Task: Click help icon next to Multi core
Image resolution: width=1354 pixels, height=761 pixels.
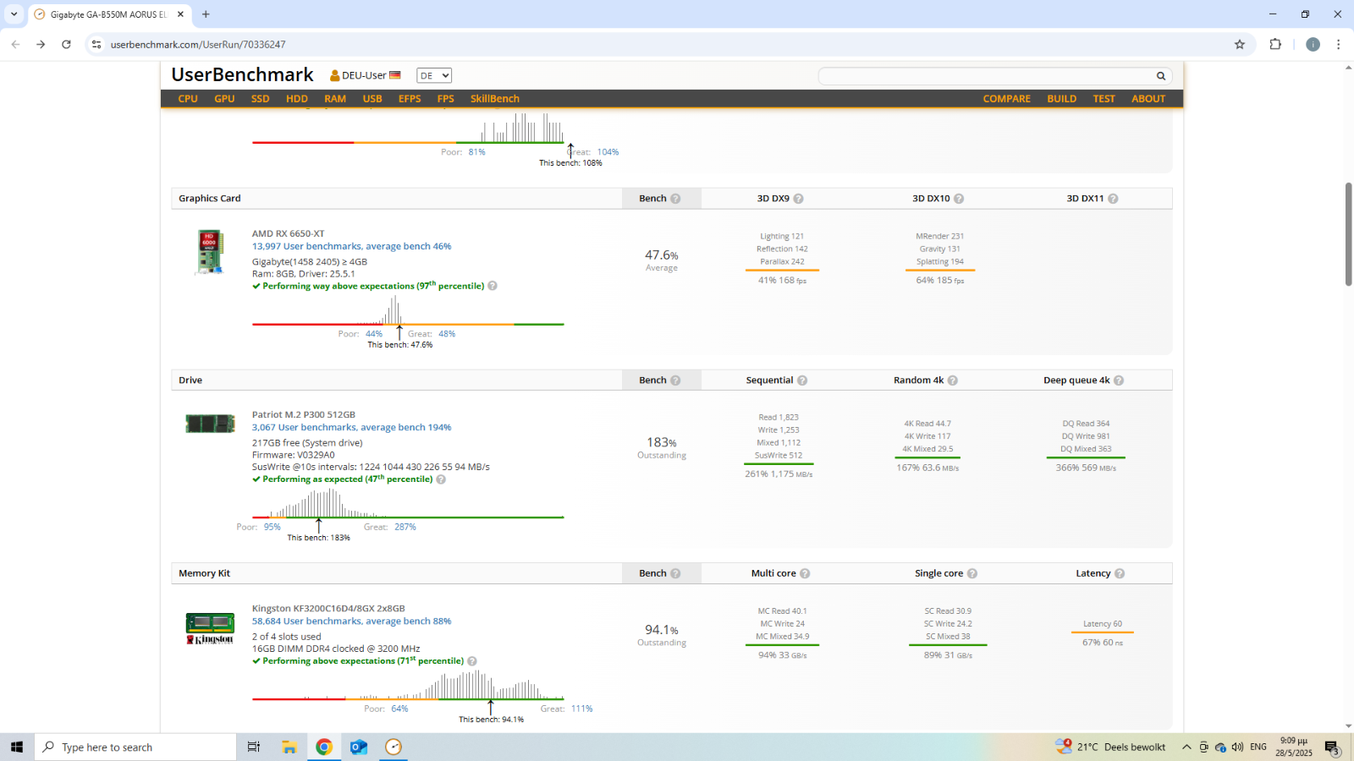Action: (805, 573)
